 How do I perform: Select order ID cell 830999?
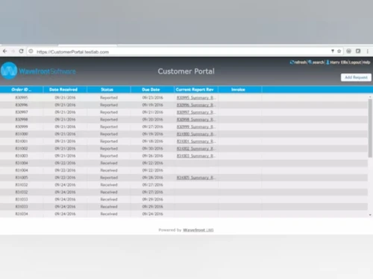click(22, 126)
